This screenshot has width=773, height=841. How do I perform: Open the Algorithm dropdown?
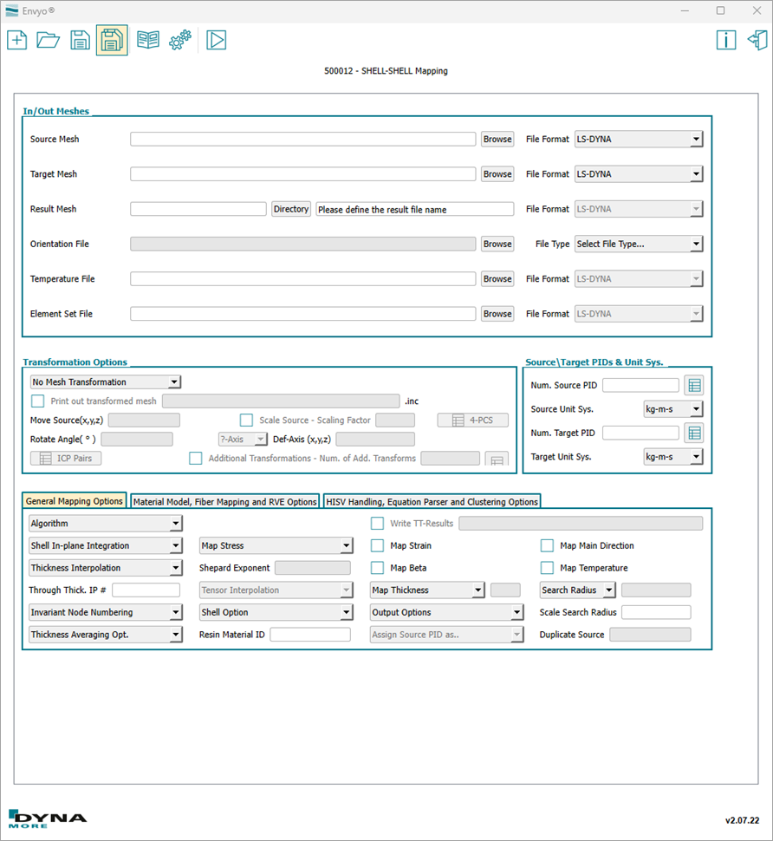coord(105,524)
